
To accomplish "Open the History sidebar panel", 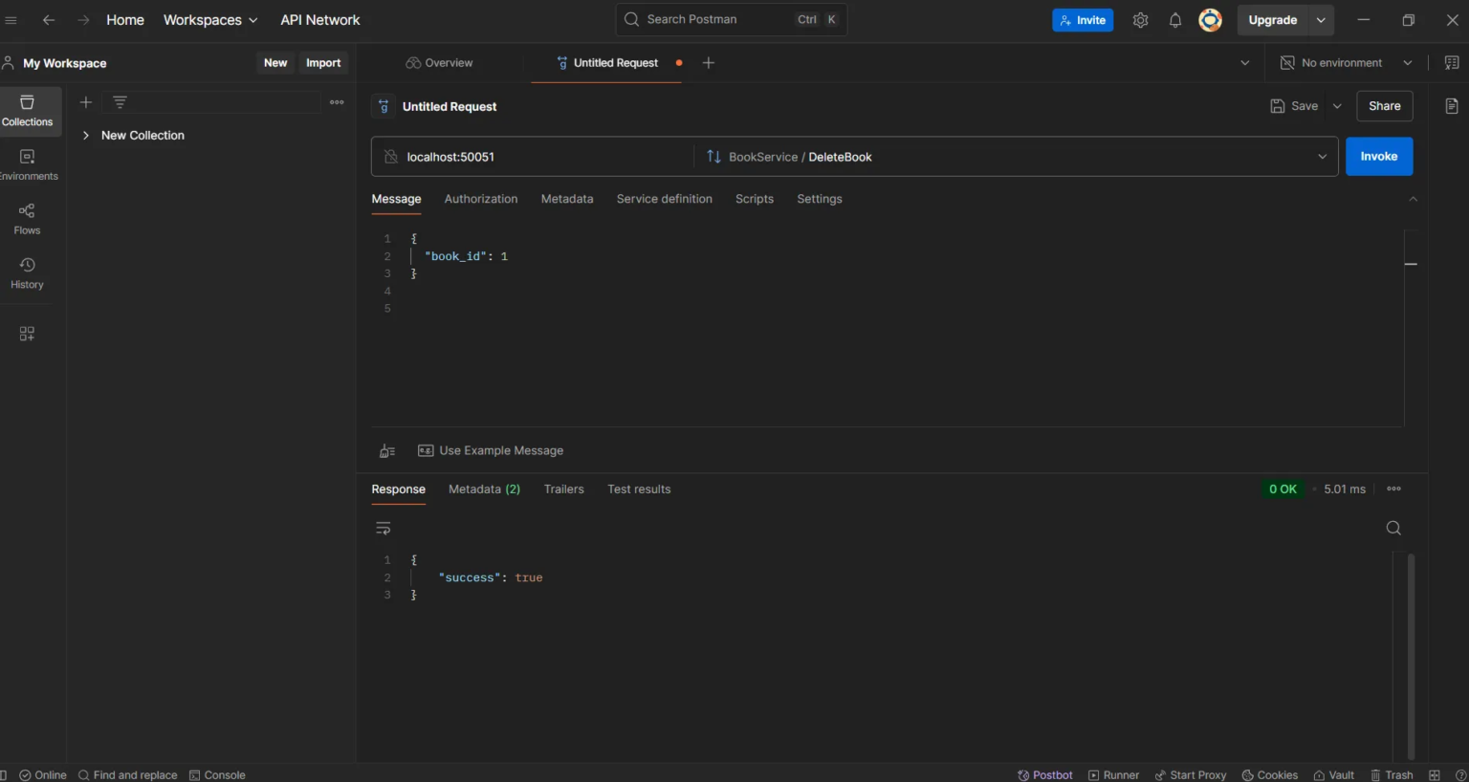I will pyautogui.click(x=28, y=273).
